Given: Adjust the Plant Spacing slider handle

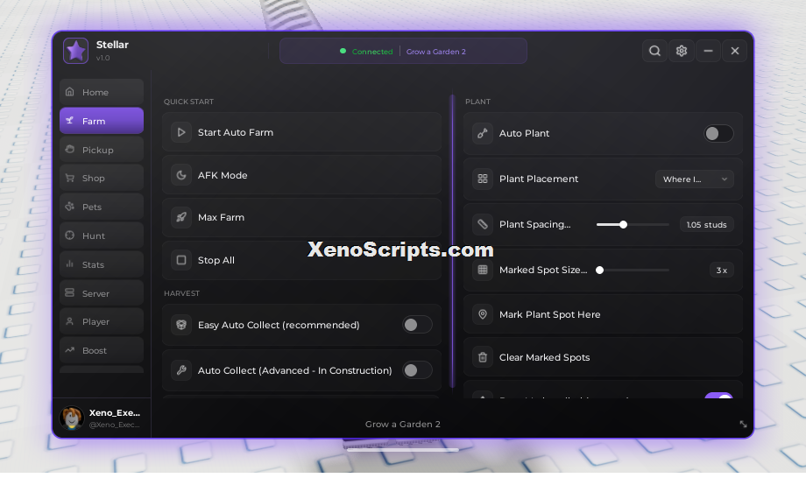Looking at the screenshot, I should (623, 225).
